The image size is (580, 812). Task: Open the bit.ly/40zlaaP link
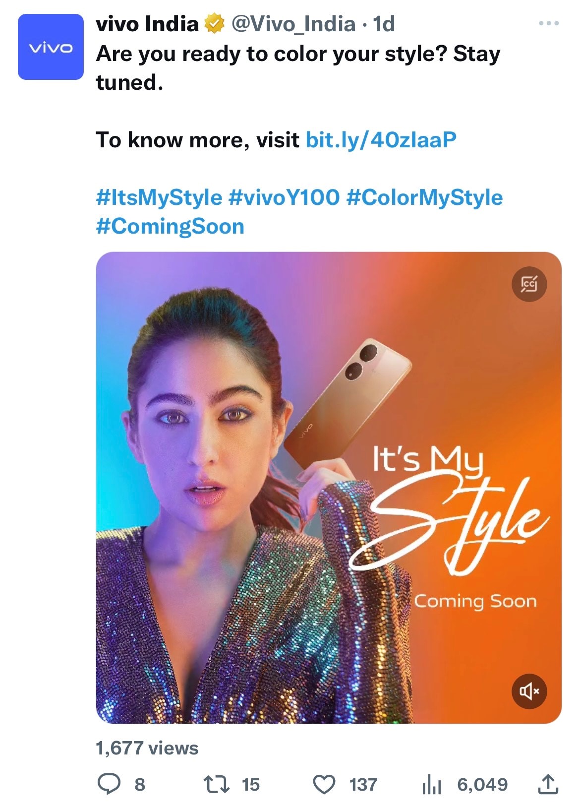[x=381, y=140]
